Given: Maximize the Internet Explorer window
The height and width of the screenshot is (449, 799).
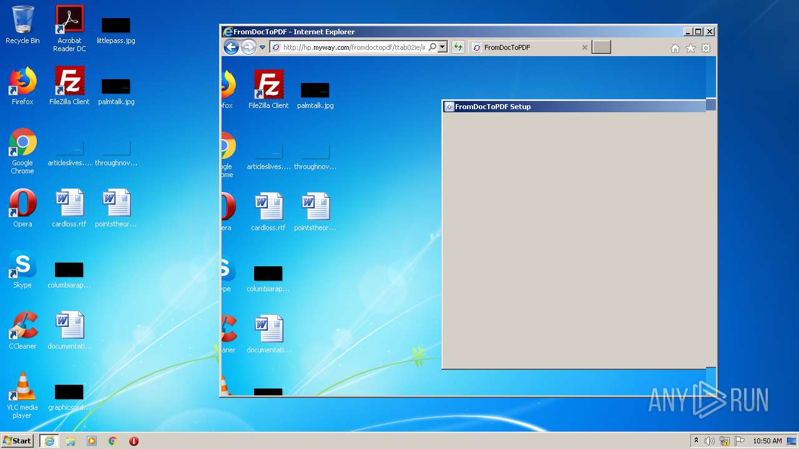Looking at the screenshot, I should pyautogui.click(x=699, y=32).
